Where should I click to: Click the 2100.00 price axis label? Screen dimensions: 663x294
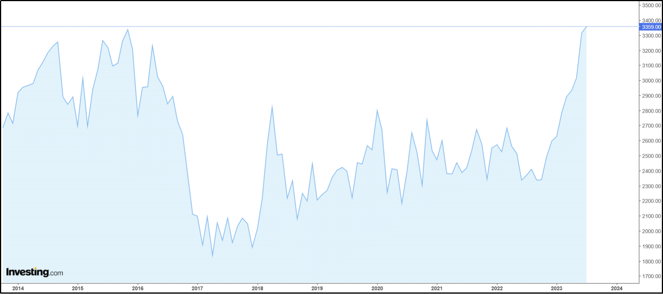point(651,216)
